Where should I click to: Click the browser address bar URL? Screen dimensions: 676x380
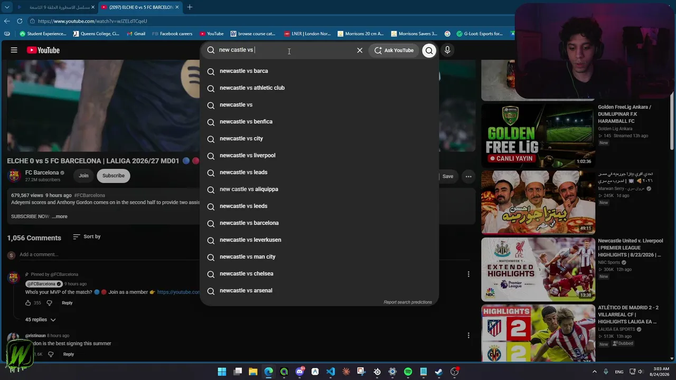pos(92,21)
